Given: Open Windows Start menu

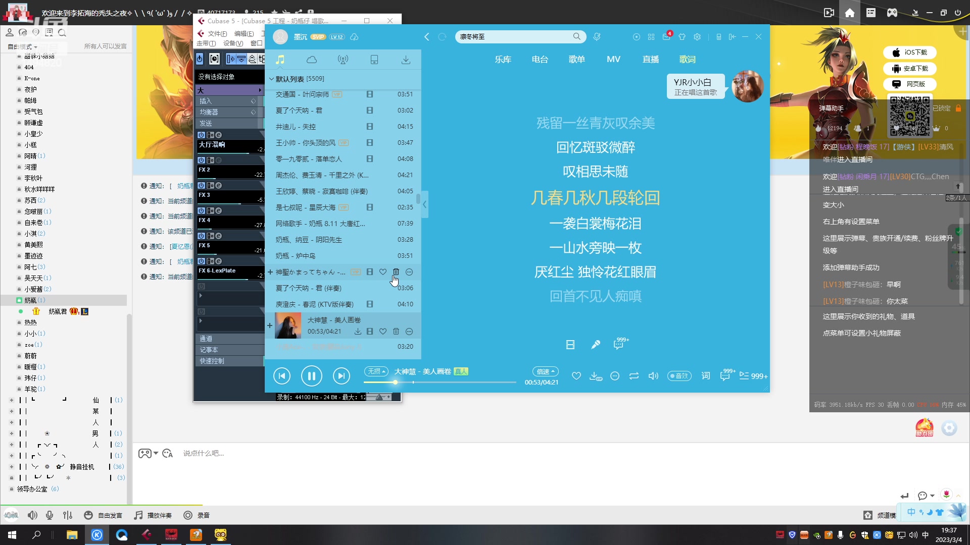Looking at the screenshot, I should click(12, 535).
